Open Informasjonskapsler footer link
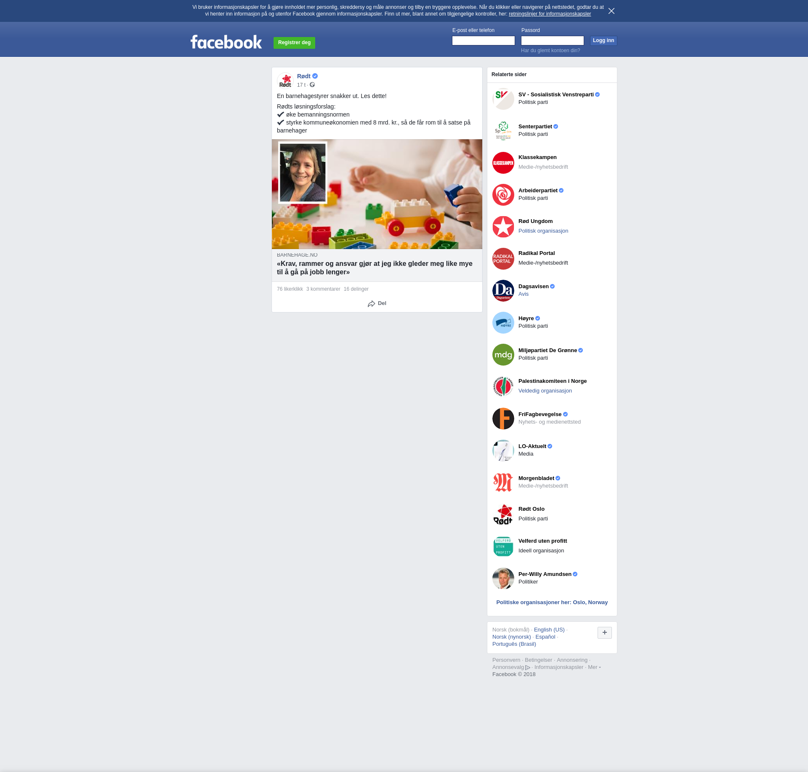Screen dimensions: 808x772 pos(559,667)
